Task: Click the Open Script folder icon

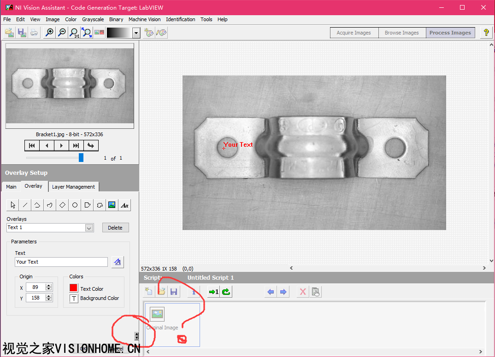Action: click(x=162, y=292)
